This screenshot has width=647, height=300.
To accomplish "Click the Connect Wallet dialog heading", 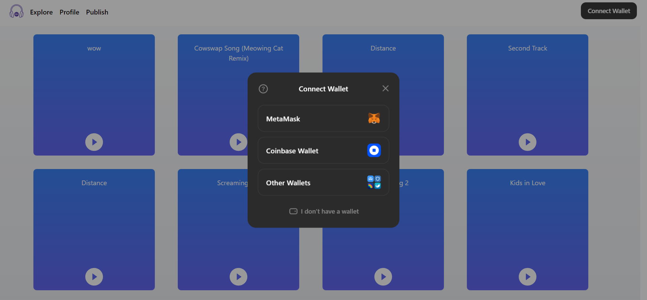I will tap(323, 89).
